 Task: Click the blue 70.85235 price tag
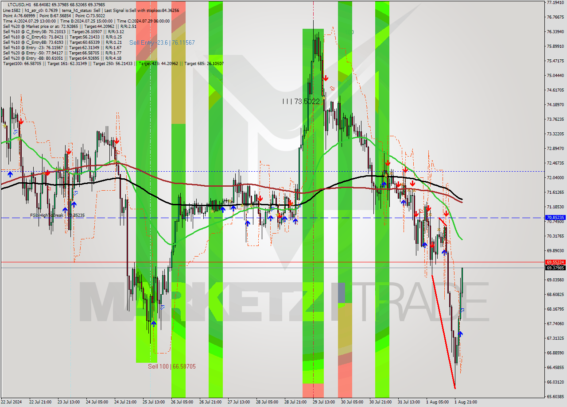click(x=555, y=218)
